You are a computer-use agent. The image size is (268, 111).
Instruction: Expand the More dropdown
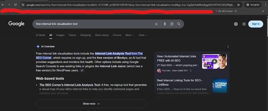point(130,35)
